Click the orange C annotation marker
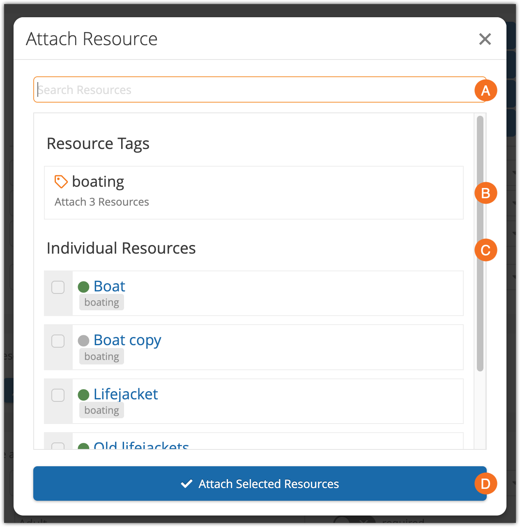Screen dimensions: 520x527 coord(485,250)
